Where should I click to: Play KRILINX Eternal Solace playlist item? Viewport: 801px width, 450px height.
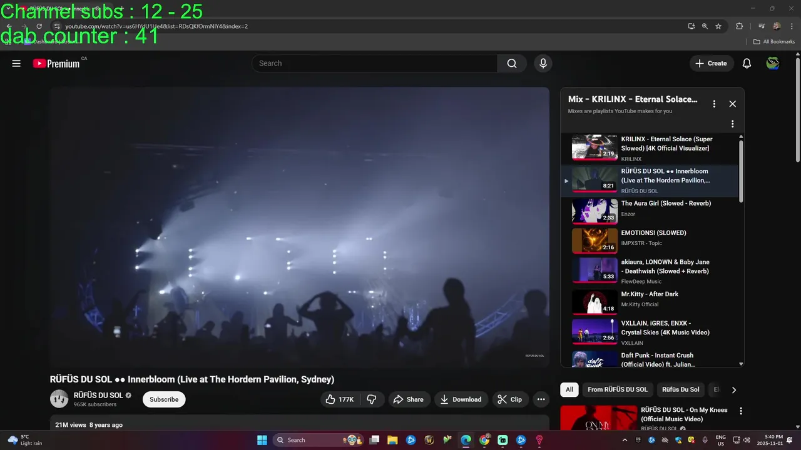click(x=651, y=147)
